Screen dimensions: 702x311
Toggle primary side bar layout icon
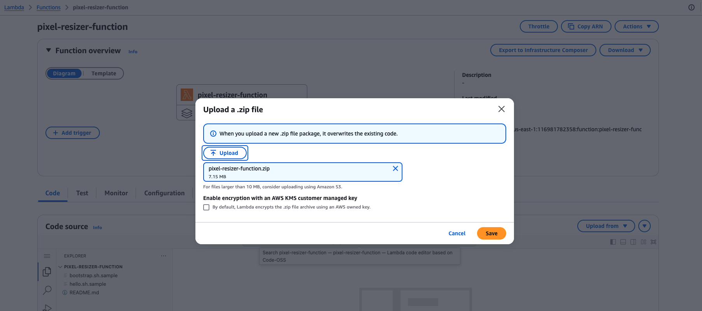(613, 242)
